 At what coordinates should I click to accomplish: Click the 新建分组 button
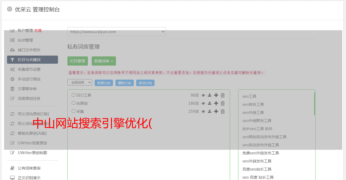pos(104,83)
